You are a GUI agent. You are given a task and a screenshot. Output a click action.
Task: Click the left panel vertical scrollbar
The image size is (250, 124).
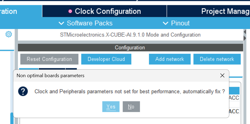point(12,117)
